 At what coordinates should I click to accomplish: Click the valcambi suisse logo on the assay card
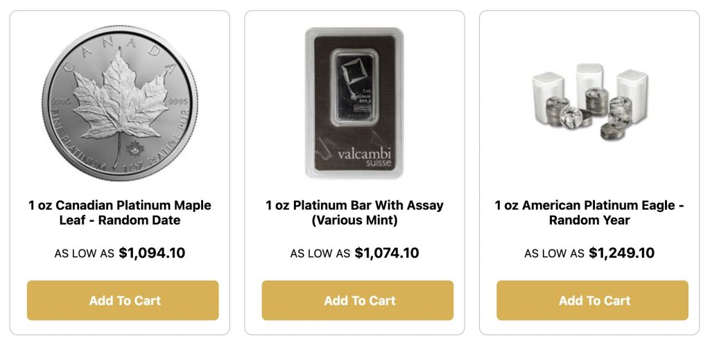[365, 157]
